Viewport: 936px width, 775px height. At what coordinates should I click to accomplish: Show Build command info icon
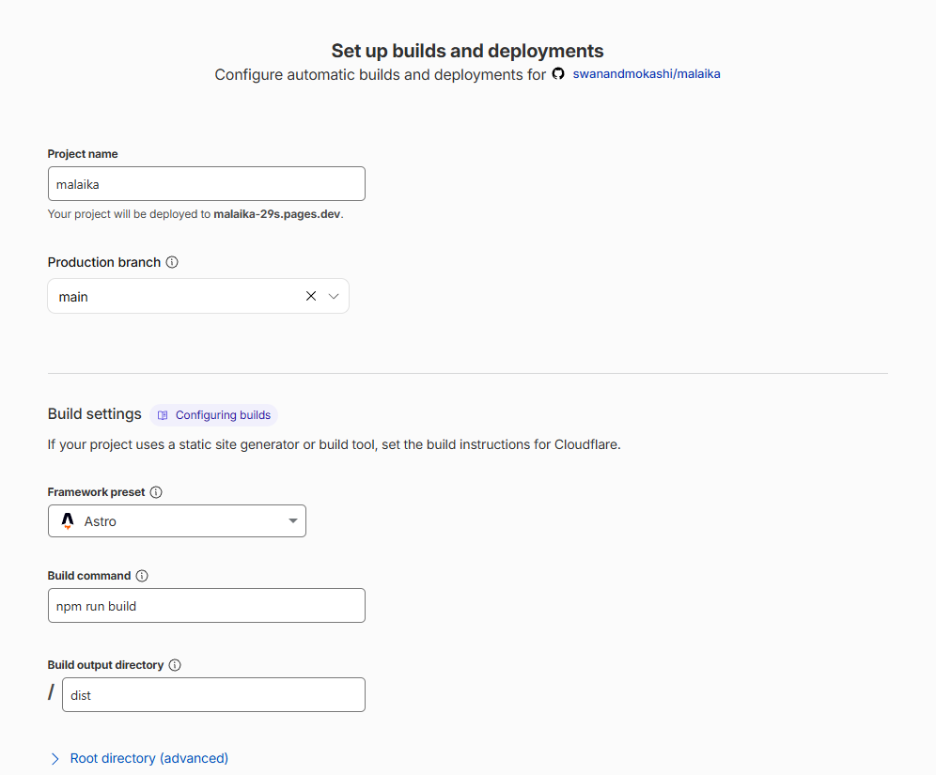point(142,576)
